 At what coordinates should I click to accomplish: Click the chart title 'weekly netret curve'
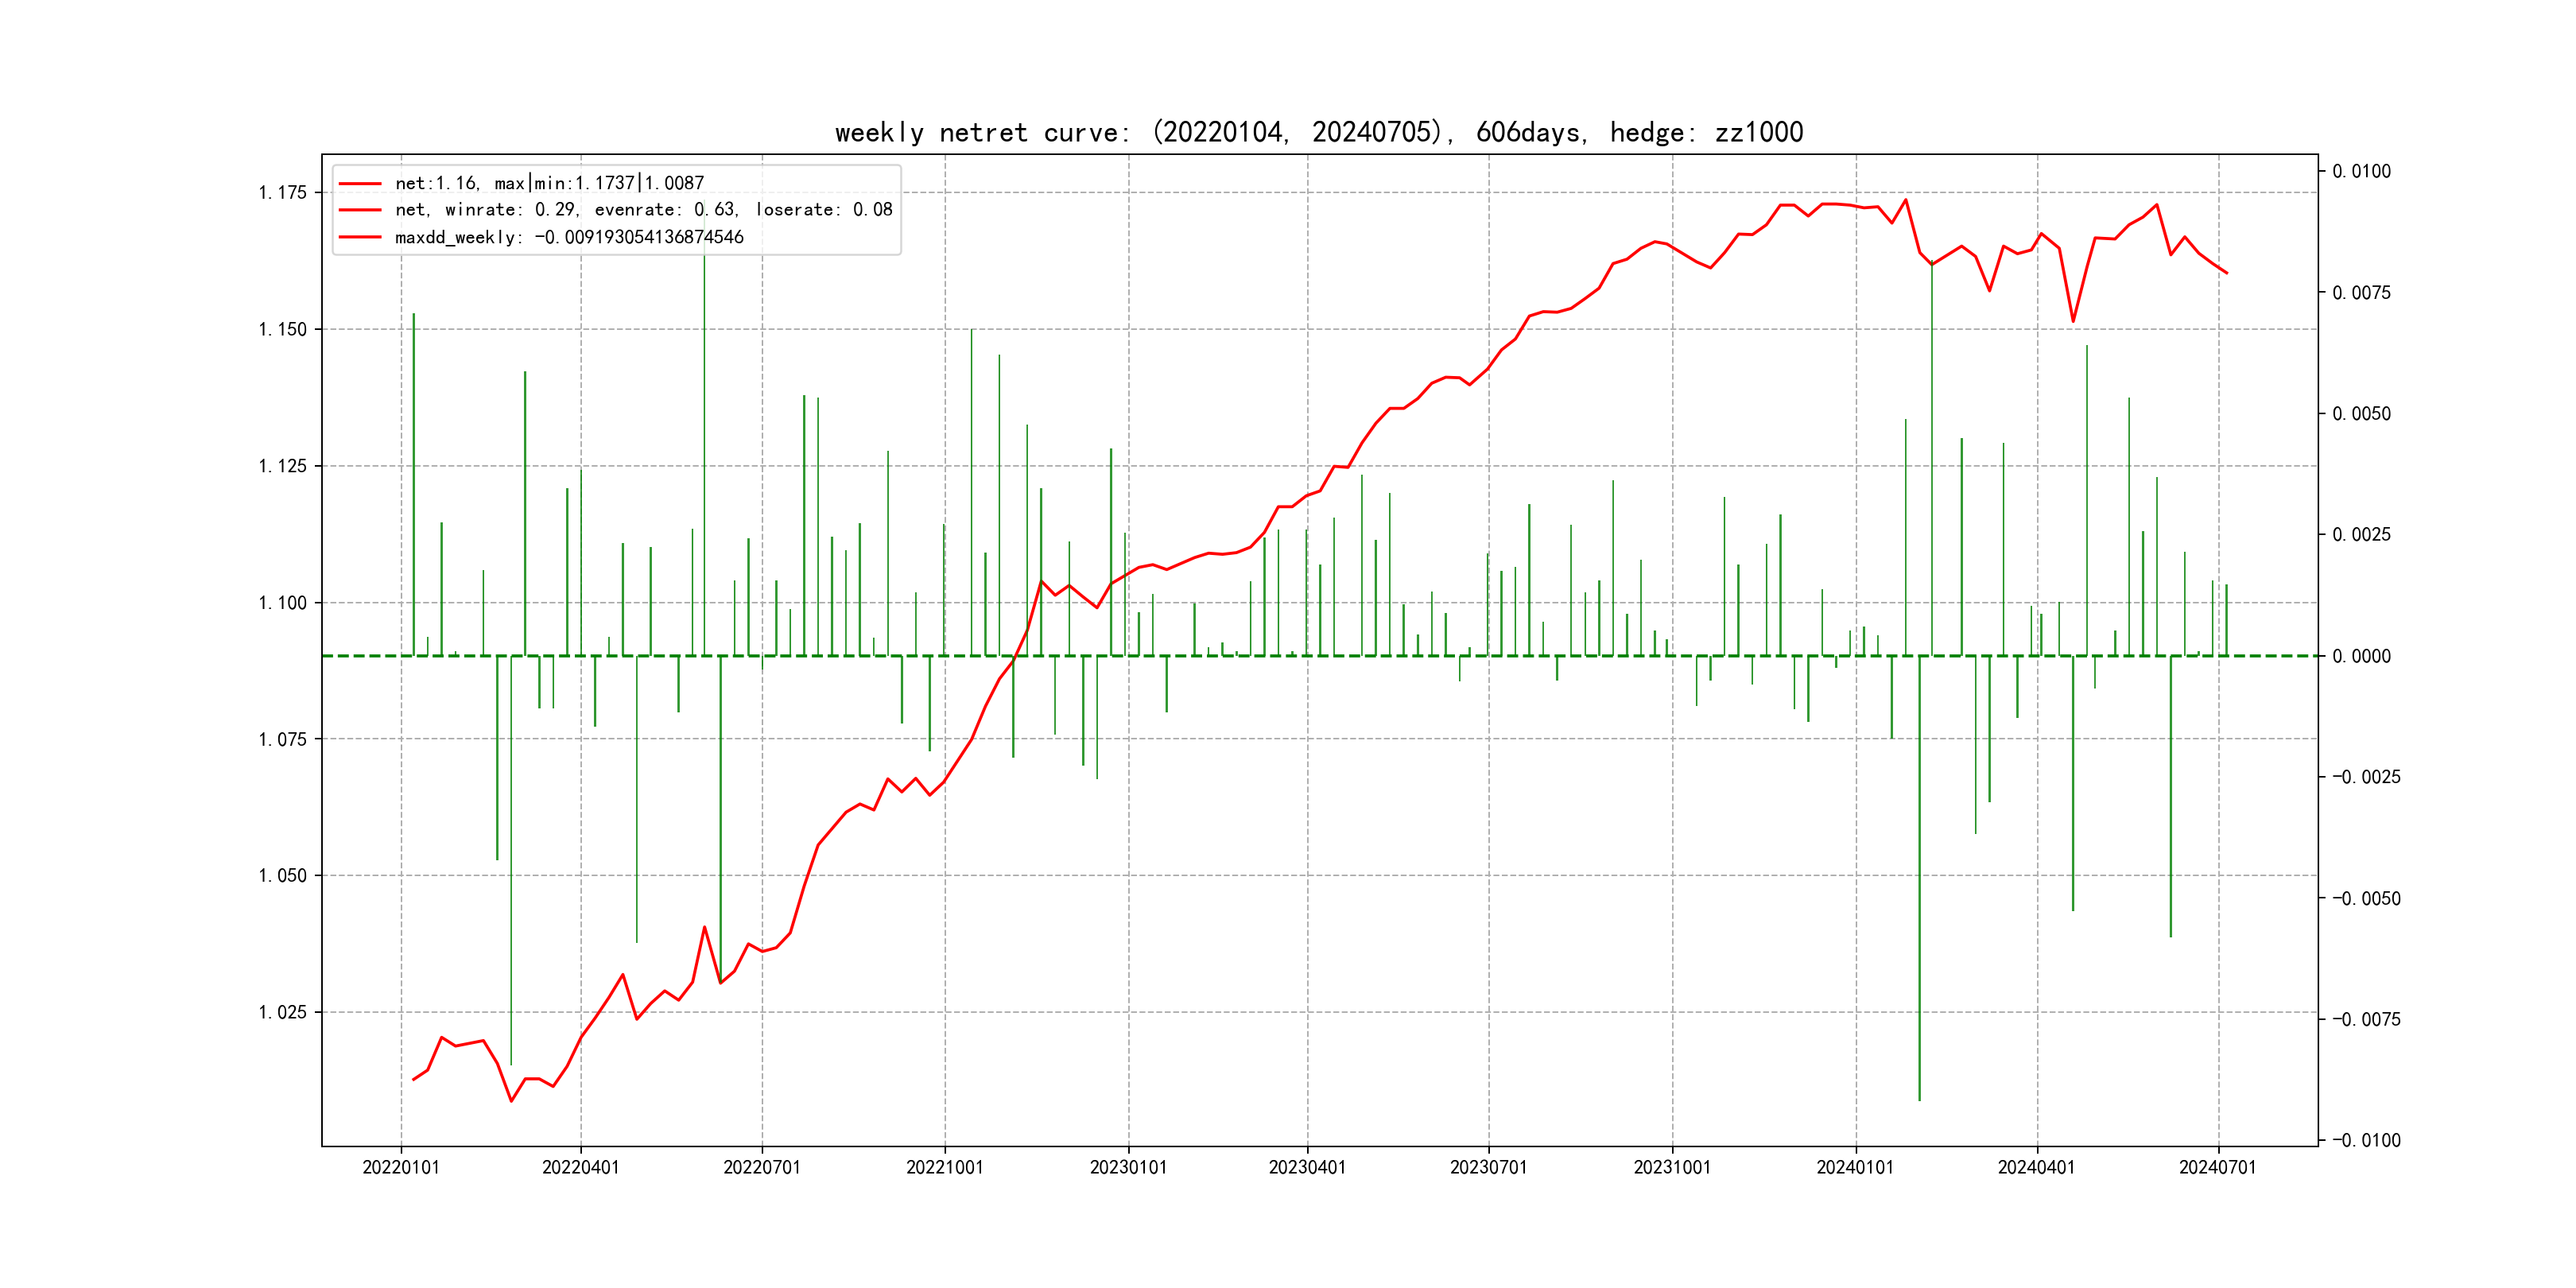pos(1318,133)
